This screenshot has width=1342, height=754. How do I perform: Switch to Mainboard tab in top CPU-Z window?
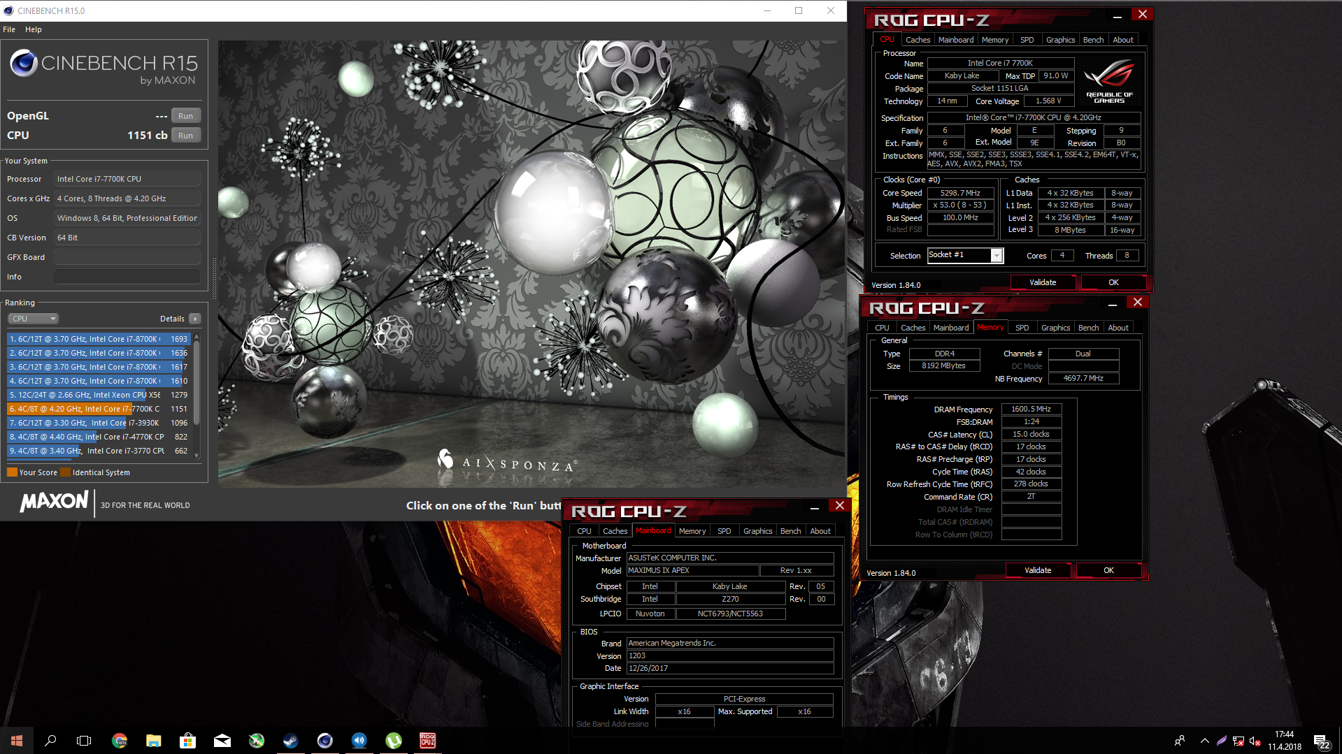coord(956,40)
